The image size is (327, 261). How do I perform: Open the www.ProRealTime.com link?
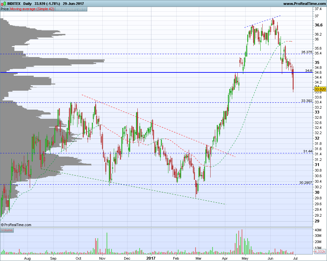pyautogui.click(x=304, y=4)
